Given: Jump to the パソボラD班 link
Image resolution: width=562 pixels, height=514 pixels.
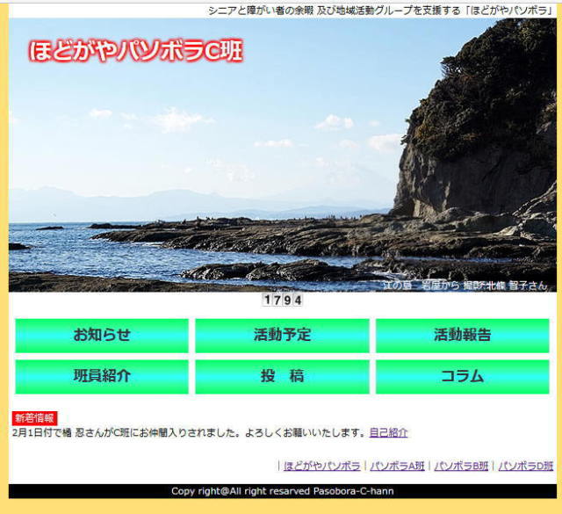Looking at the screenshot, I should 525,466.
